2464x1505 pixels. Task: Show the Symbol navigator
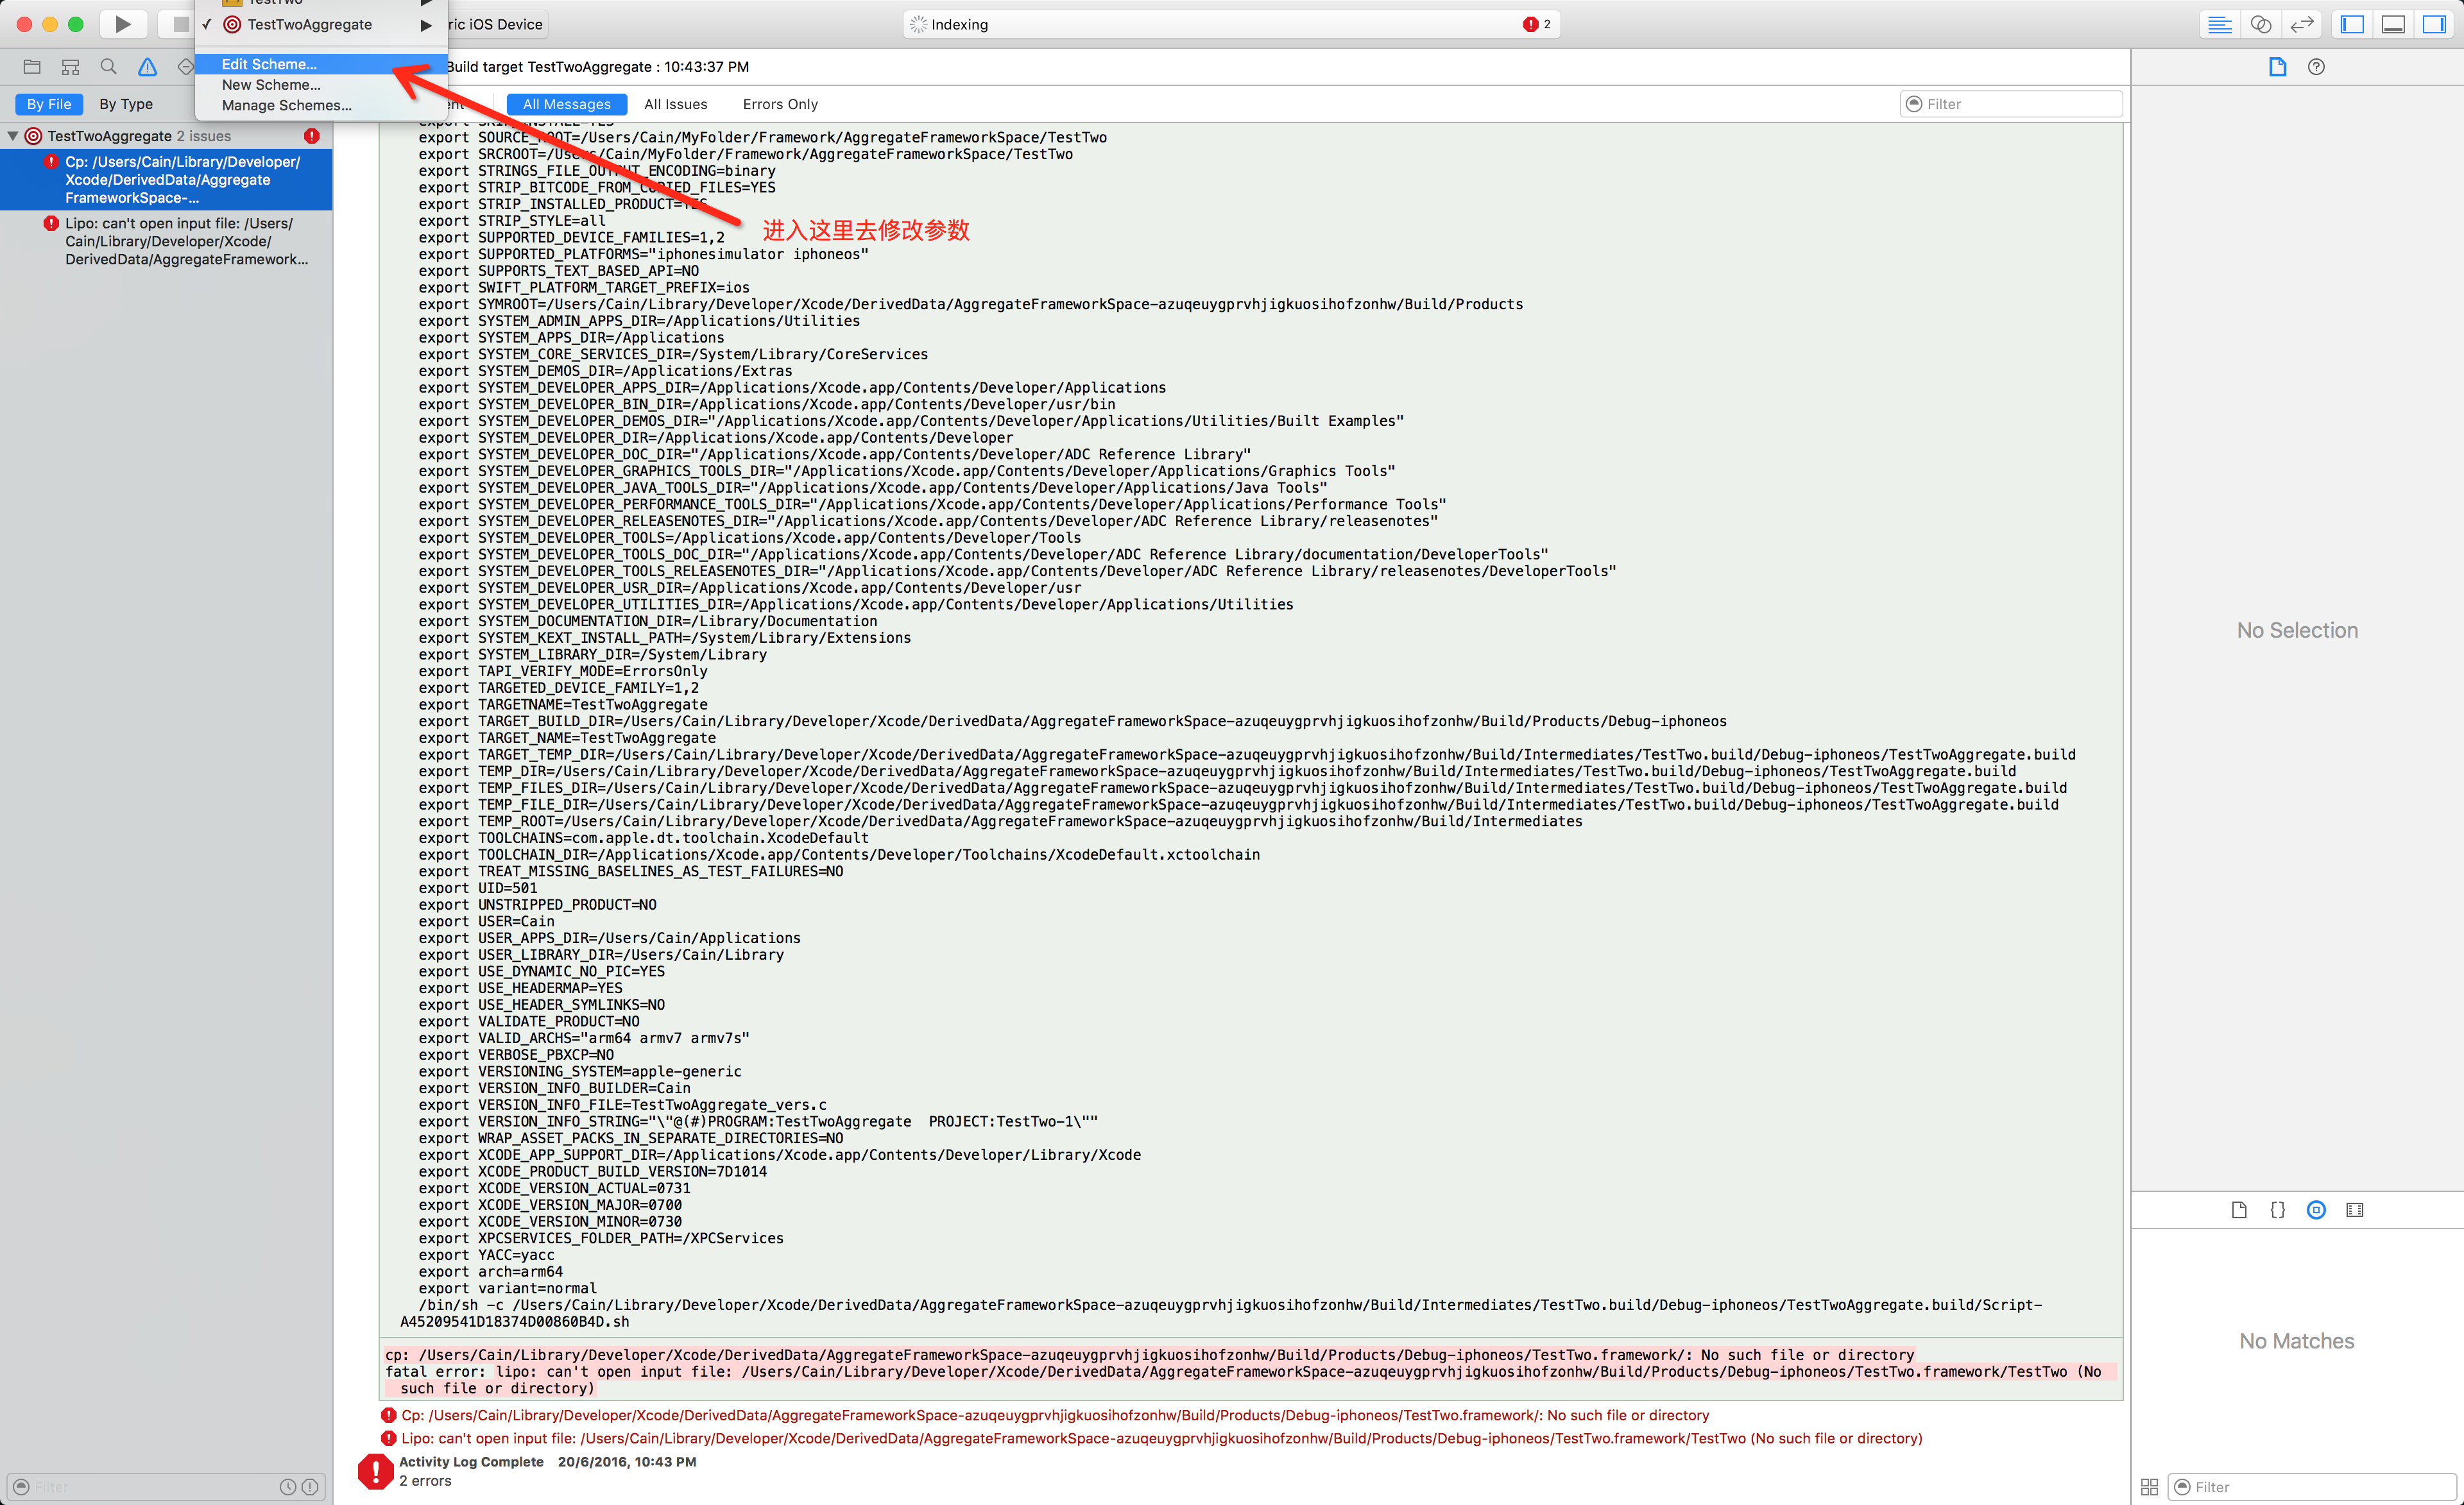[x=70, y=67]
